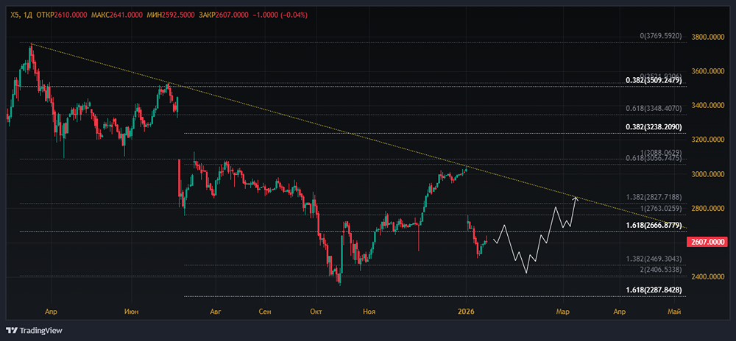Click the 2400.0000 price axis label
The image size is (736, 341).
[x=710, y=277]
